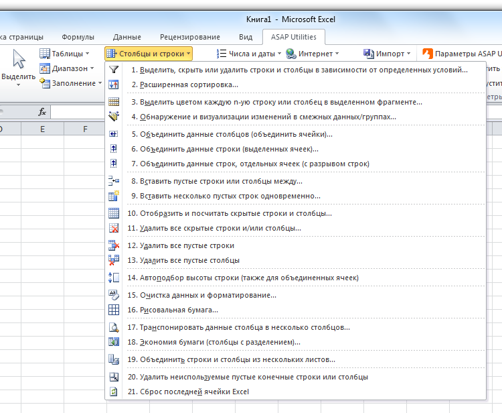
Task: Select the ASAP Utilities ribbon tab
Action: (294, 37)
